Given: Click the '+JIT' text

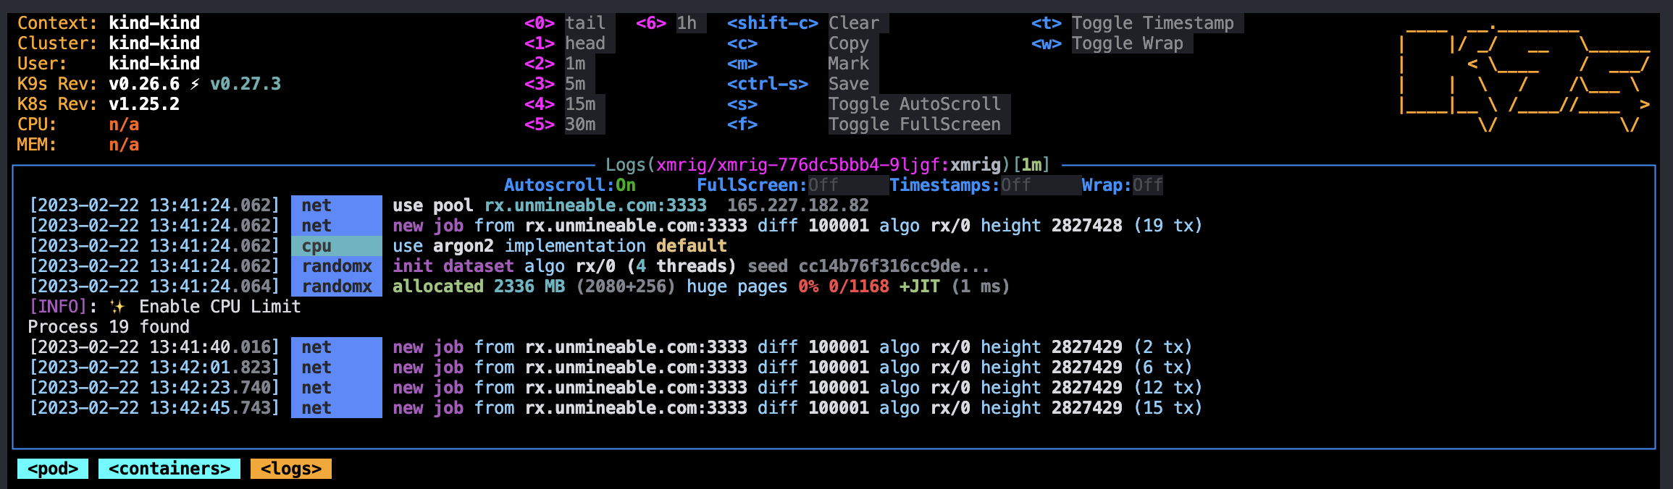Looking at the screenshot, I should (x=920, y=286).
